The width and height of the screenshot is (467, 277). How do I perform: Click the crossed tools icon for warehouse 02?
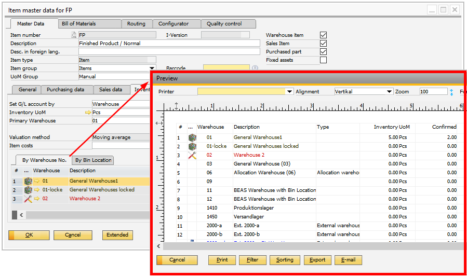tap(28, 199)
